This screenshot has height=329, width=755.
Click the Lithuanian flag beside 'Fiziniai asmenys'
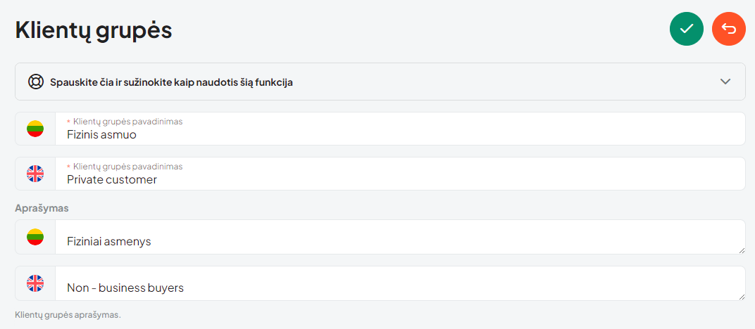click(35, 237)
